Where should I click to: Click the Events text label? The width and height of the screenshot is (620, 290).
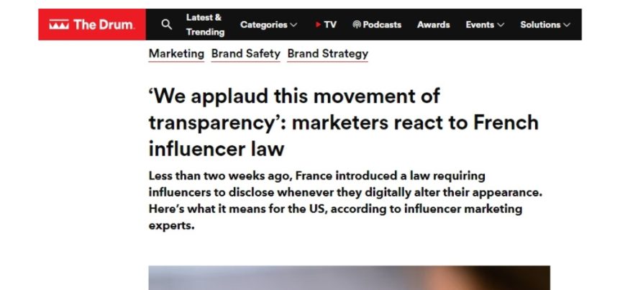pyautogui.click(x=480, y=24)
